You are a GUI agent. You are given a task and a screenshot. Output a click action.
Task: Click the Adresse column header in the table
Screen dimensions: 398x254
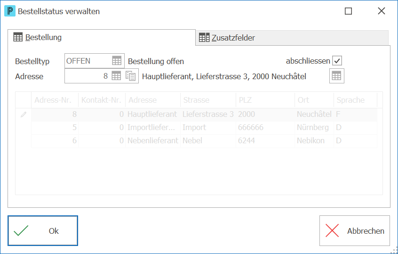[153, 100]
